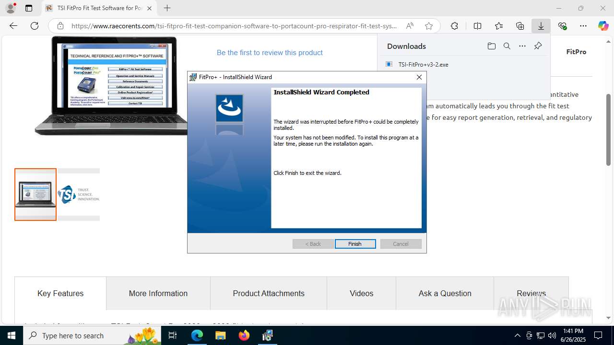Image resolution: width=614 pixels, height=345 pixels.
Task: Select the TSI logo thumbnail
Action: tap(79, 195)
